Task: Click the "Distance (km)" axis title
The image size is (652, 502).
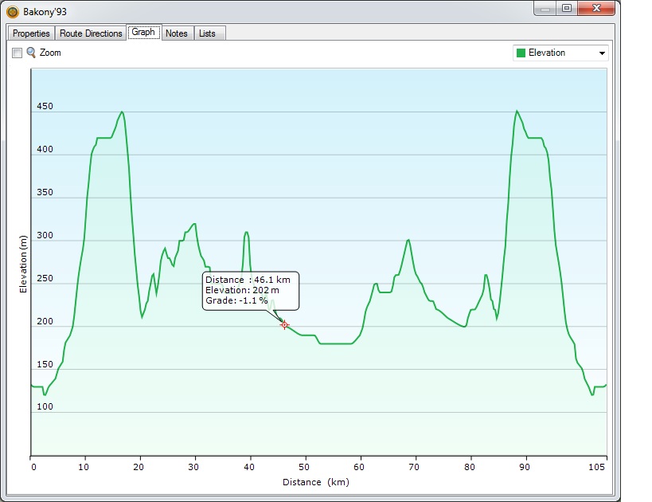Action: (x=315, y=482)
